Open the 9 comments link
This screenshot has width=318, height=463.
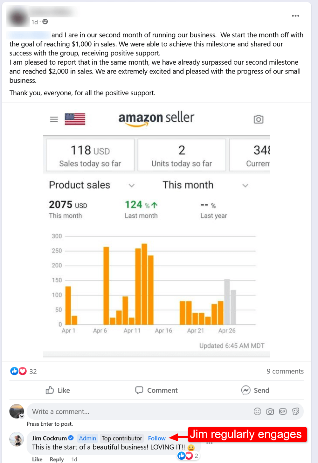tap(285, 371)
